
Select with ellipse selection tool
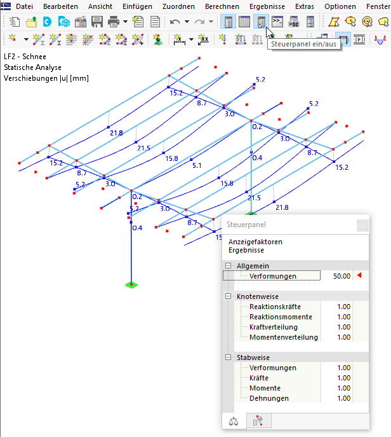350,22
